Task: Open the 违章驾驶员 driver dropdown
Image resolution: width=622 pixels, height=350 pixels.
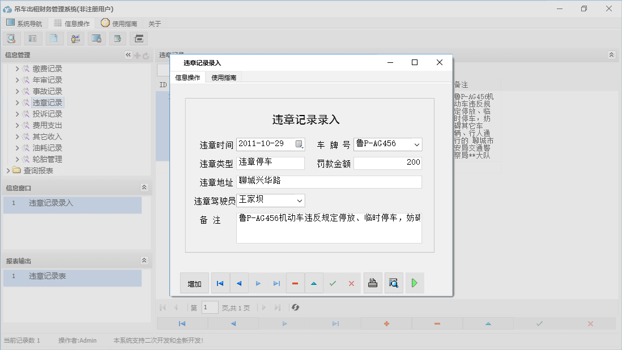Action: coord(299,200)
